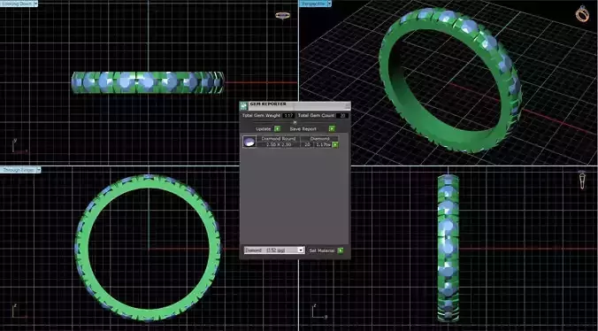Click the ring side-view icon in the lower-right viewport

coord(582,180)
